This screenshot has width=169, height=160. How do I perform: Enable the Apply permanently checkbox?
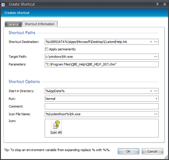coord(47,49)
